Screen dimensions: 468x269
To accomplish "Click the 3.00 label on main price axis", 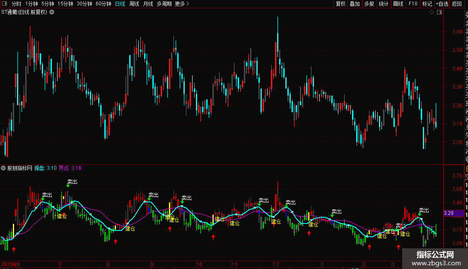I will click(457, 142).
